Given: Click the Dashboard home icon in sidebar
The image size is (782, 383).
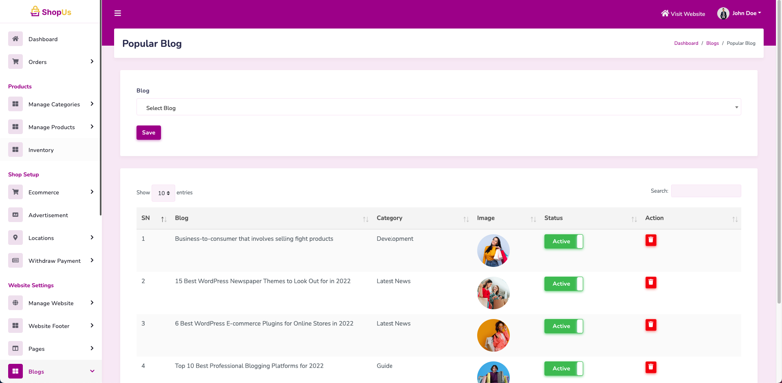Looking at the screenshot, I should (x=15, y=39).
